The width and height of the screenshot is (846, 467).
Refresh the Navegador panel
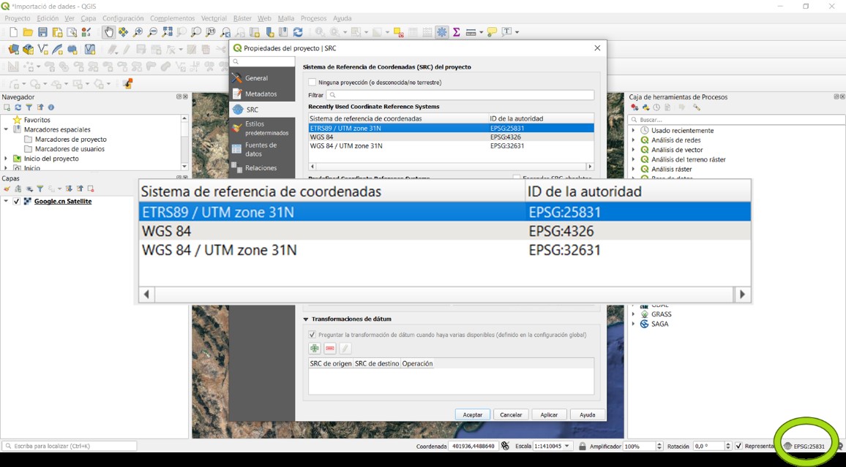tap(18, 107)
